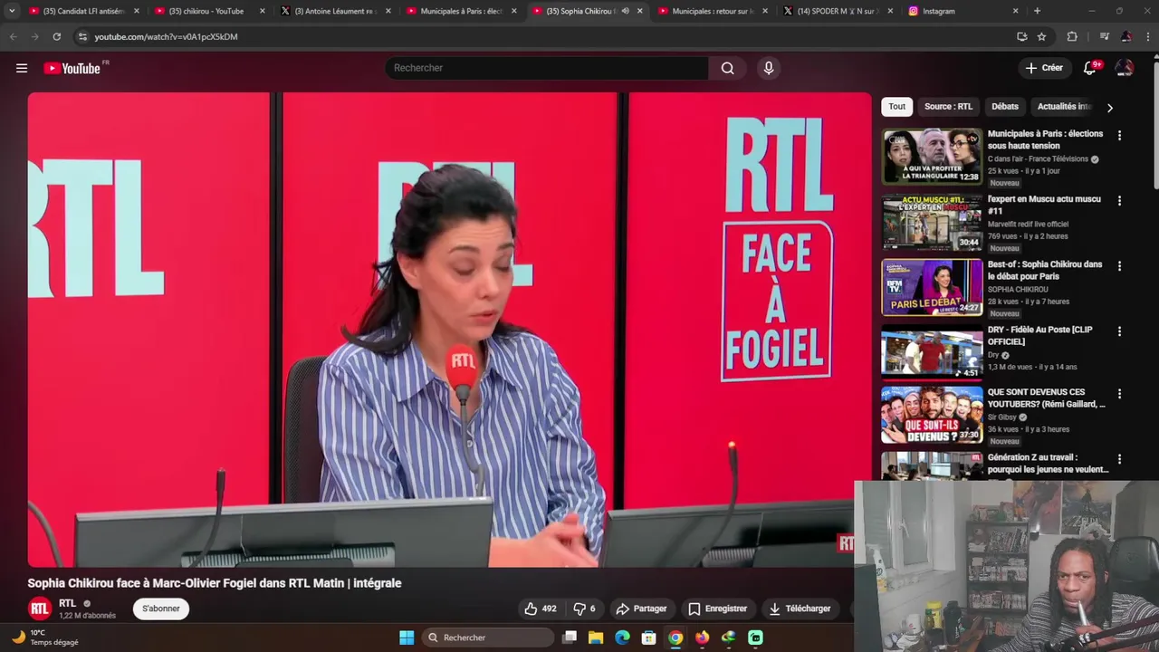Open options for QUE SONT DEVENUS video
The height and width of the screenshot is (652, 1159).
pyautogui.click(x=1119, y=393)
